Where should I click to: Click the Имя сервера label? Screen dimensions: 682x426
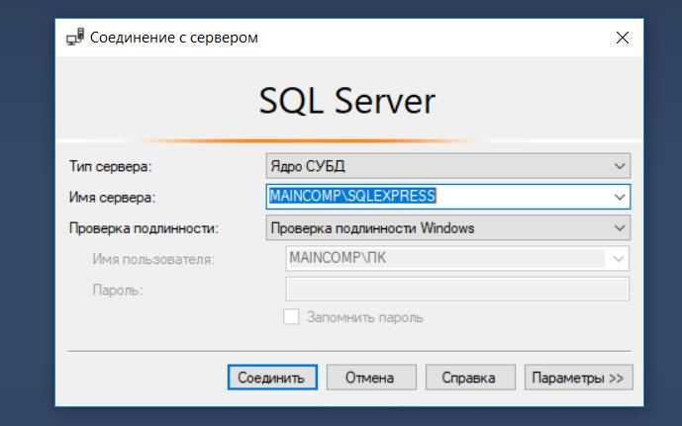112,197
